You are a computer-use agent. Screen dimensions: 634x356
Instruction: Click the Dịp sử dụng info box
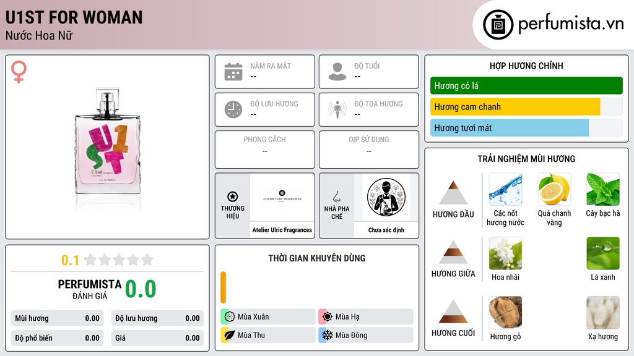(369, 150)
